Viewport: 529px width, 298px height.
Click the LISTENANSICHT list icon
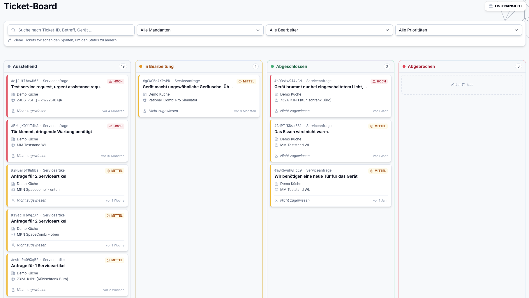[491, 6]
